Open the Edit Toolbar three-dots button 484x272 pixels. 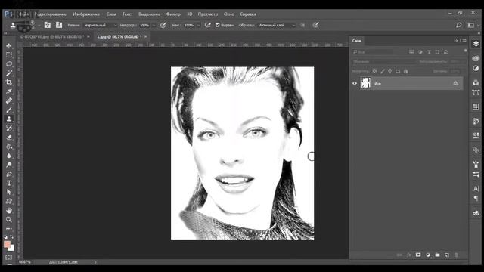tap(9, 228)
